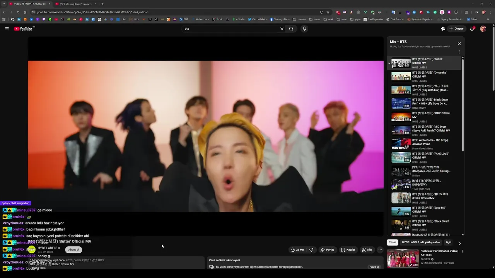This screenshot has width=495, height=278.
Task: Go to the browser home page
Action: [x=25, y=12]
